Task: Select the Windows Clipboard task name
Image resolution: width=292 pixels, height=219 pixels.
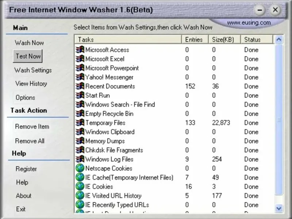Action: coord(110,132)
